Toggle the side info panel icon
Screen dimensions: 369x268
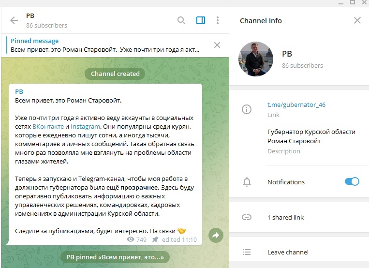click(x=201, y=20)
